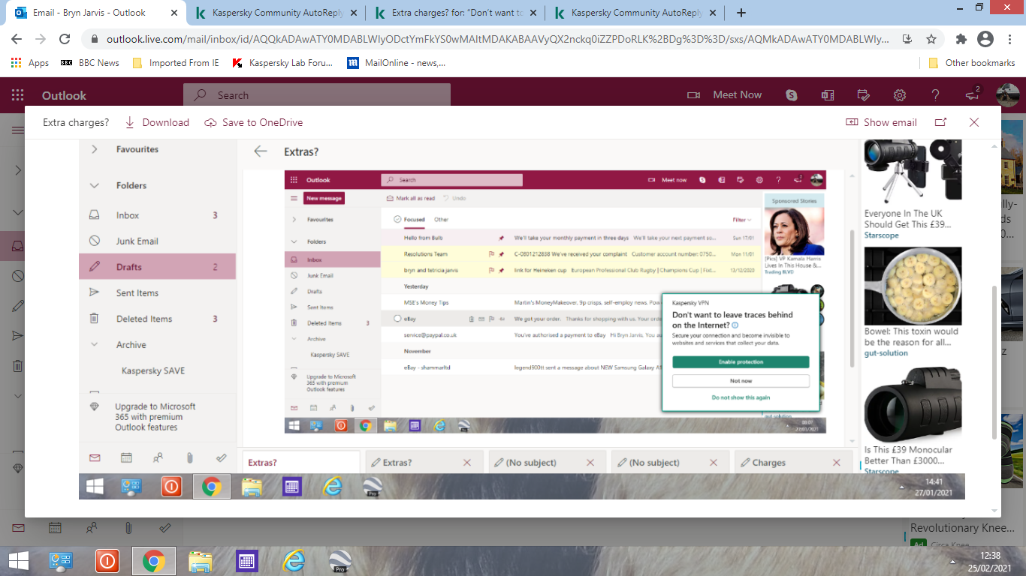Click the Meet Now video camera icon

point(694,95)
